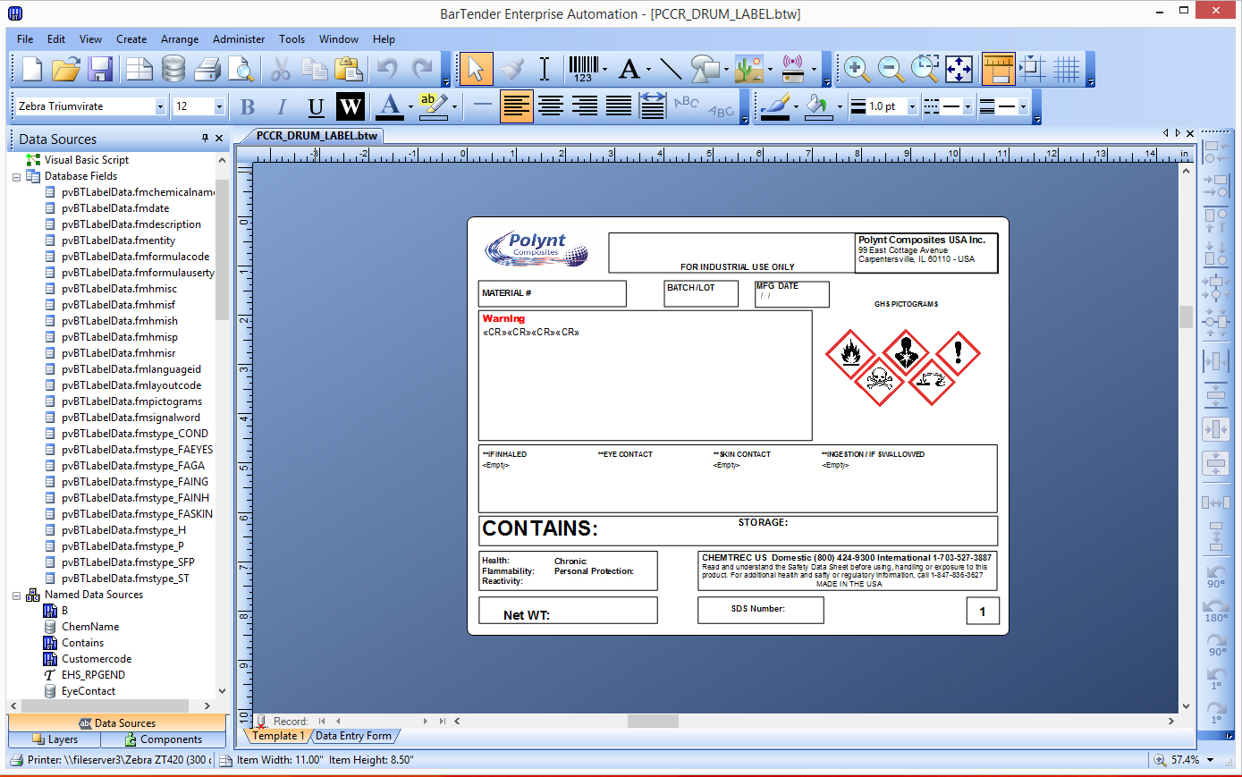Select the pointer arrow tool
The image size is (1242, 777).
476,69
